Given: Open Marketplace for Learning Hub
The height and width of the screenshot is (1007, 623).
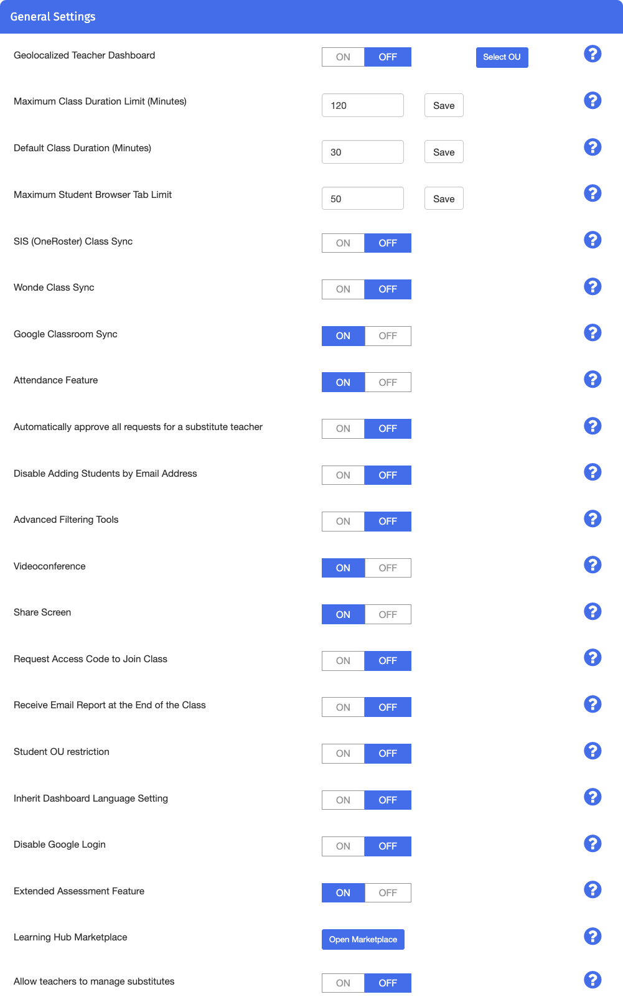Looking at the screenshot, I should click(x=363, y=939).
